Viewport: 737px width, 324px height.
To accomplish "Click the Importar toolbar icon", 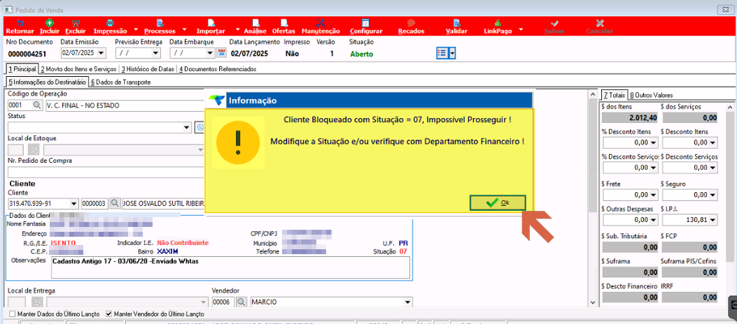I will pyautogui.click(x=211, y=23).
